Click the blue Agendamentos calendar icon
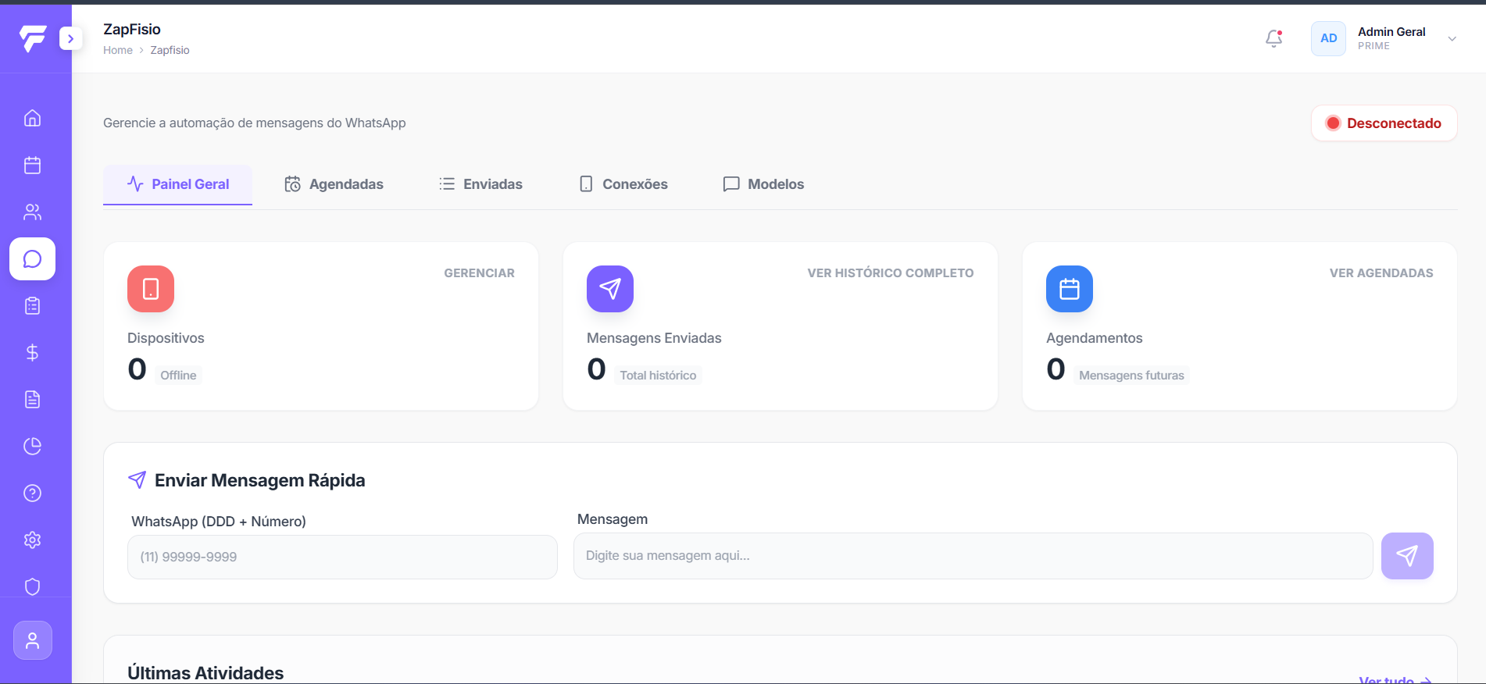1486x684 pixels. coord(1070,289)
